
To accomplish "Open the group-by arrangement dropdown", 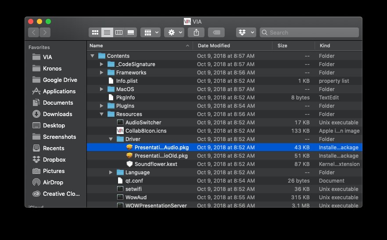I will click(x=150, y=32).
